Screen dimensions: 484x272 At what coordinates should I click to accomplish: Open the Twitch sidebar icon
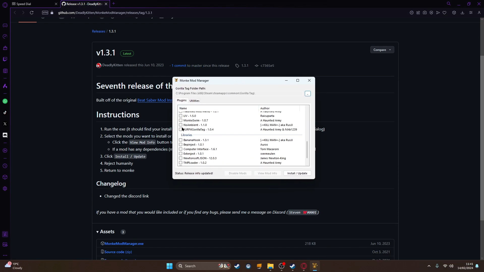click(x=5, y=59)
